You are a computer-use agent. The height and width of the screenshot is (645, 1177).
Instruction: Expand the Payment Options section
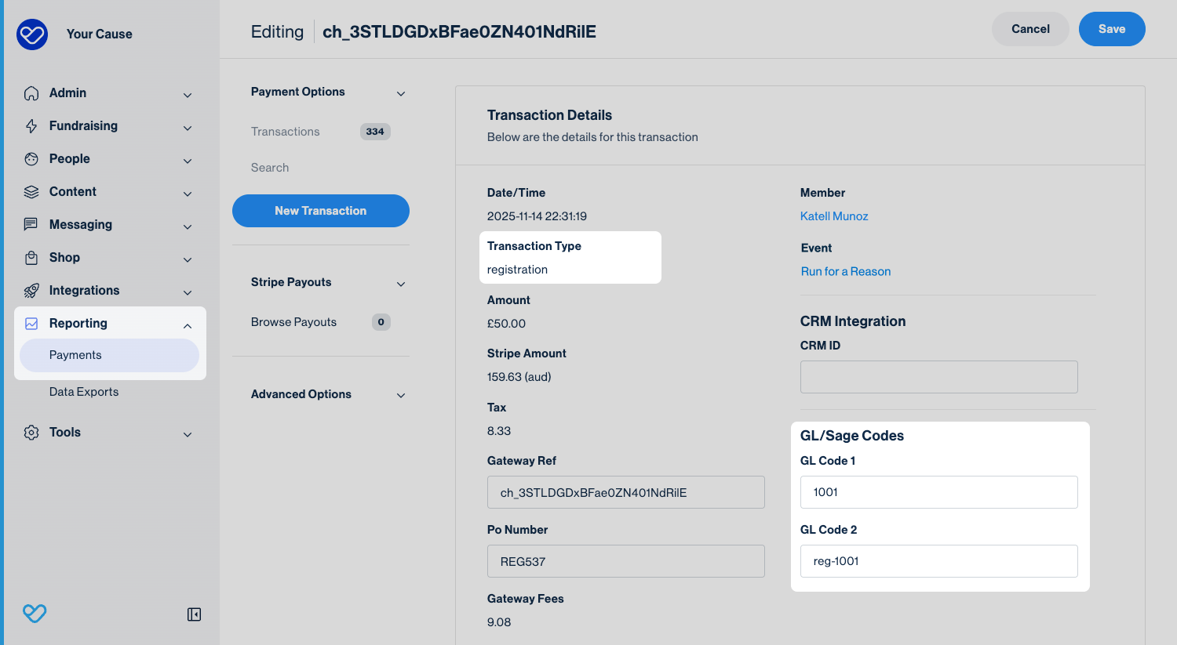pyautogui.click(x=401, y=93)
